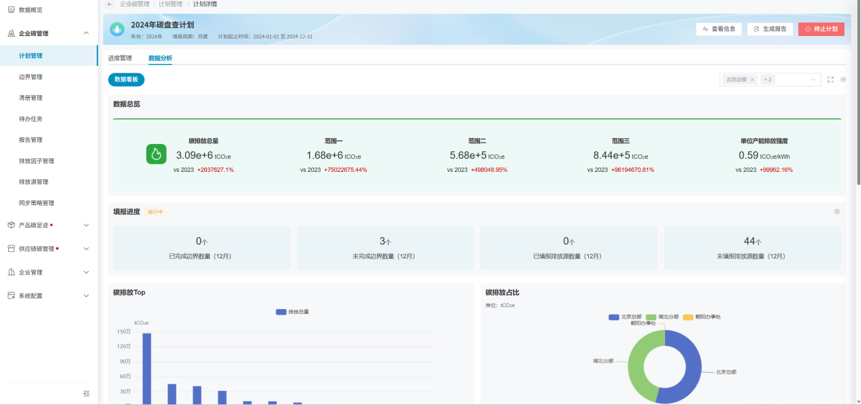Click the 生成报告 button

[770, 29]
